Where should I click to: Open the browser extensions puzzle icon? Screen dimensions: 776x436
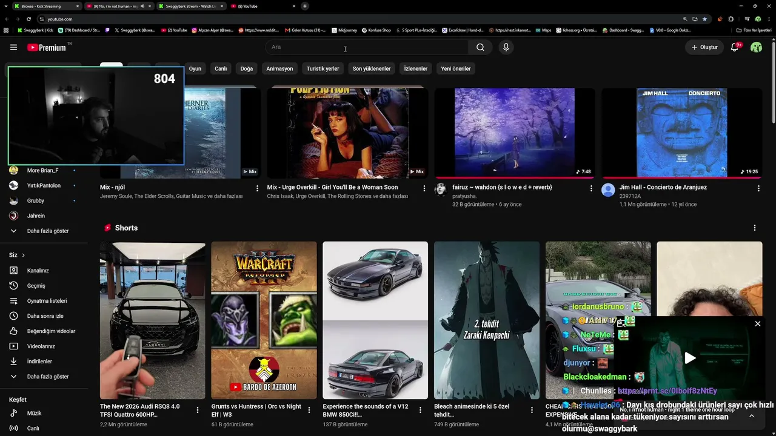(x=731, y=19)
